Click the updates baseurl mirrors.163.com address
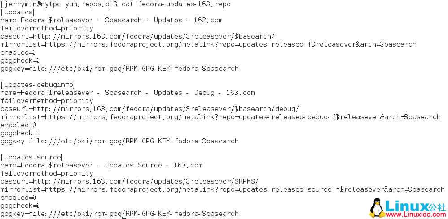Image resolution: width=448 pixels, height=219 pixels. tap(137, 37)
